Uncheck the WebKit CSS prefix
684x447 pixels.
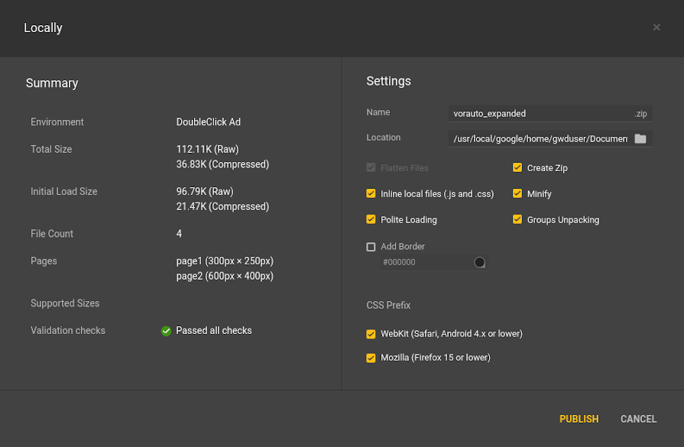click(371, 334)
